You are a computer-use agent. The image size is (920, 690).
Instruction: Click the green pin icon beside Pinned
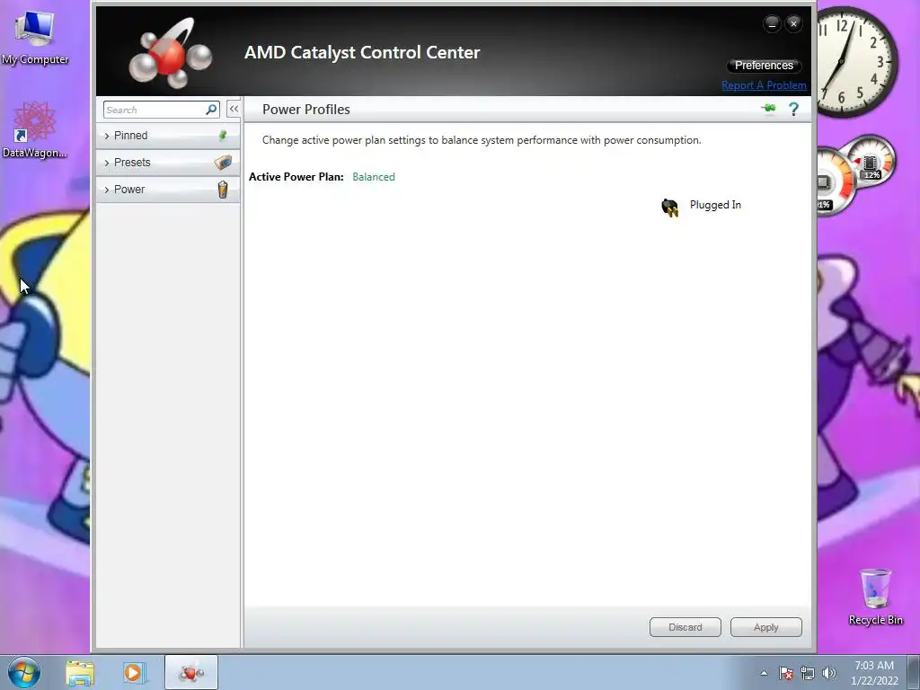pos(223,136)
